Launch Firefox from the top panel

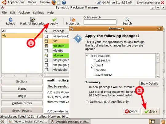[54, 2]
